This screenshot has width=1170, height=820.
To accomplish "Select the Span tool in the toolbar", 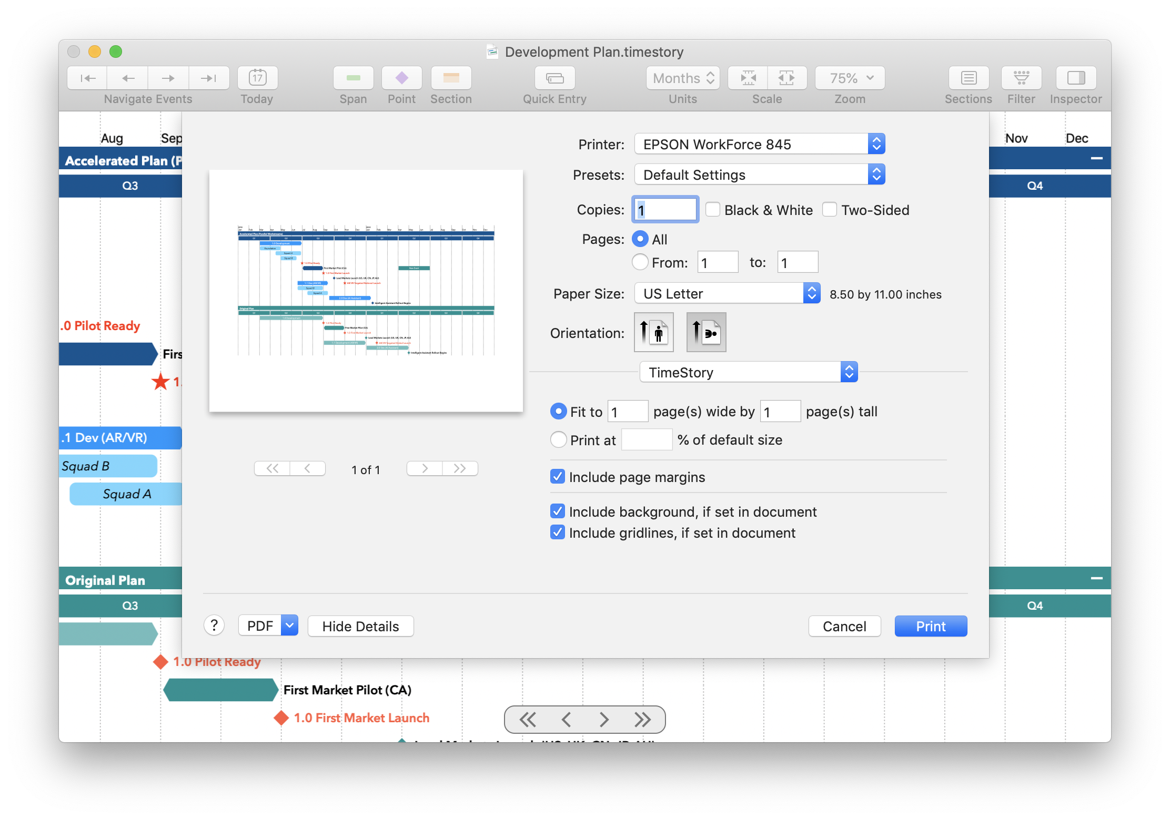I will (x=353, y=77).
